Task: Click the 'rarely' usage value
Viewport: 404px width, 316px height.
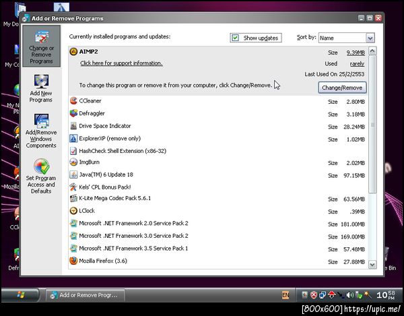Action: [x=357, y=63]
